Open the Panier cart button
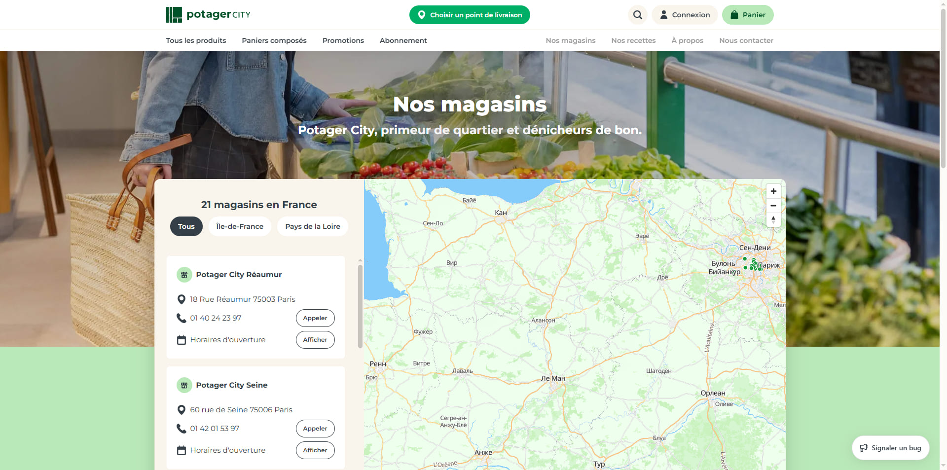 [x=748, y=15]
